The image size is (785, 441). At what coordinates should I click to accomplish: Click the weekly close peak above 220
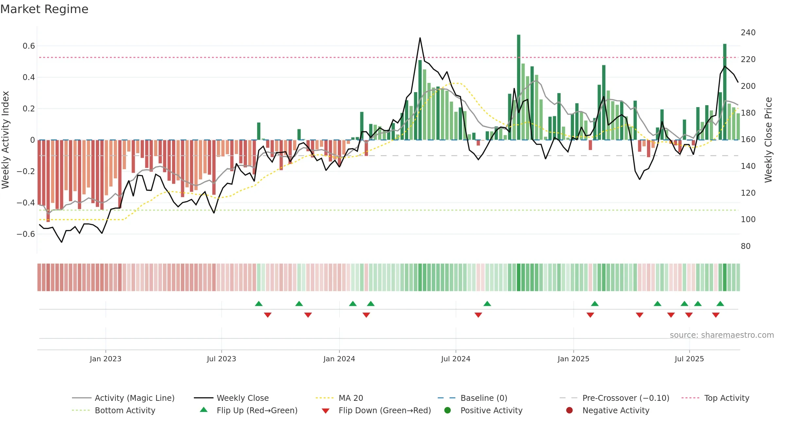tap(420, 38)
